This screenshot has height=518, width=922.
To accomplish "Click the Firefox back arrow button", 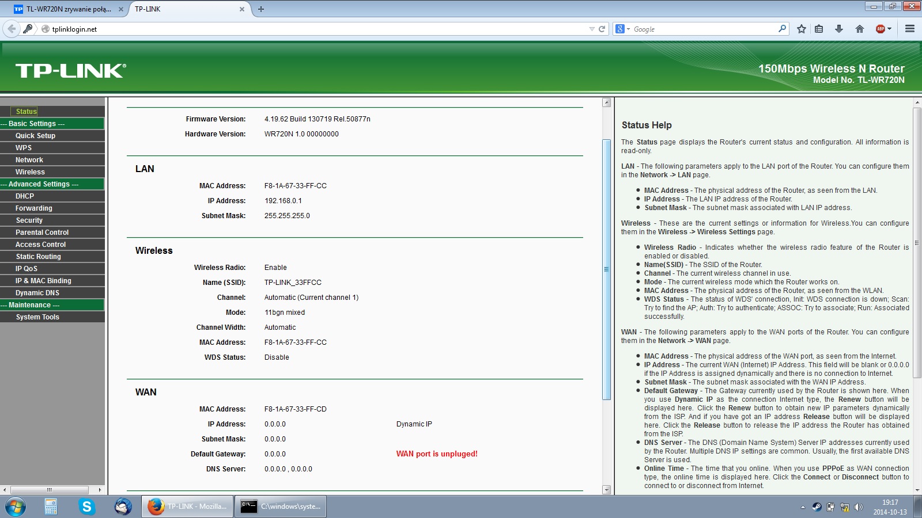I will (12, 29).
